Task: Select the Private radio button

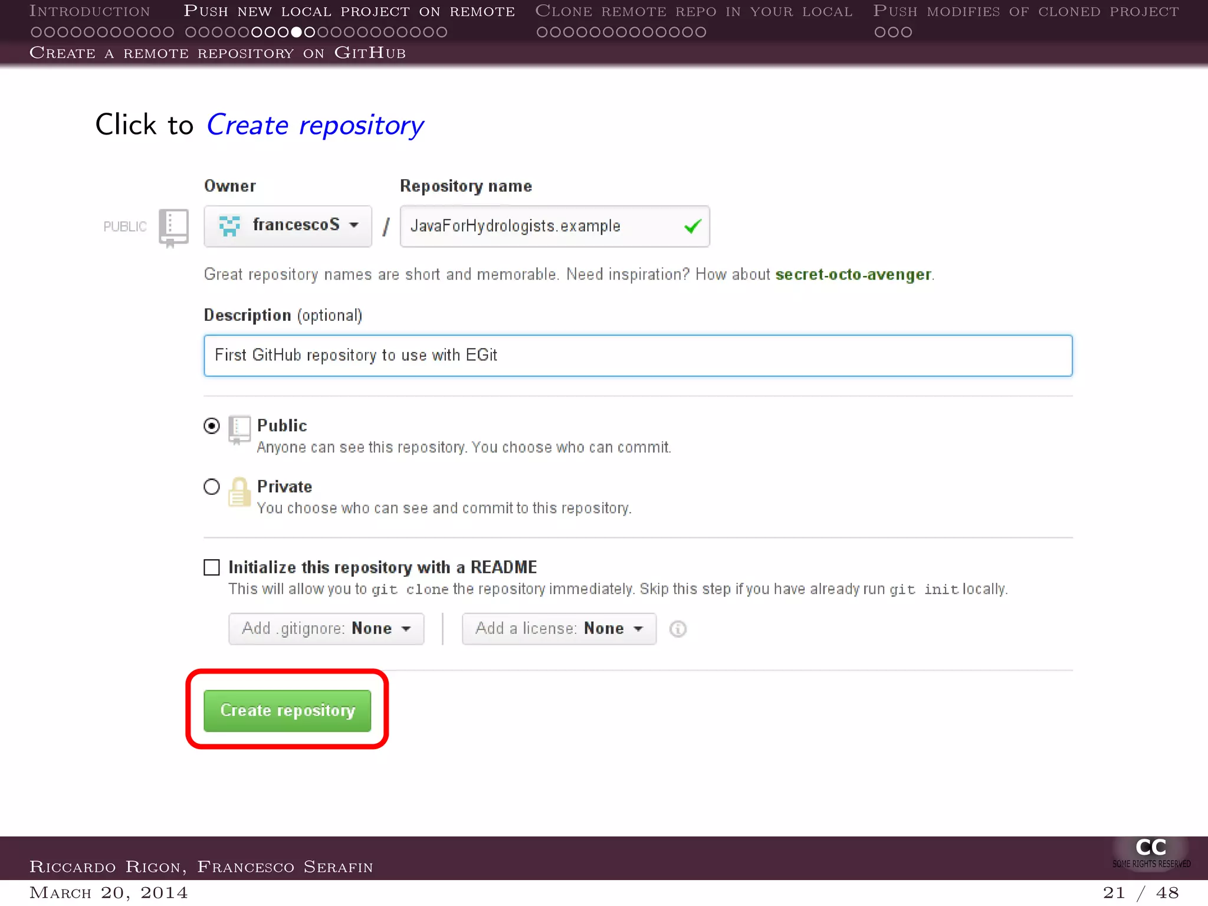Action: click(212, 487)
